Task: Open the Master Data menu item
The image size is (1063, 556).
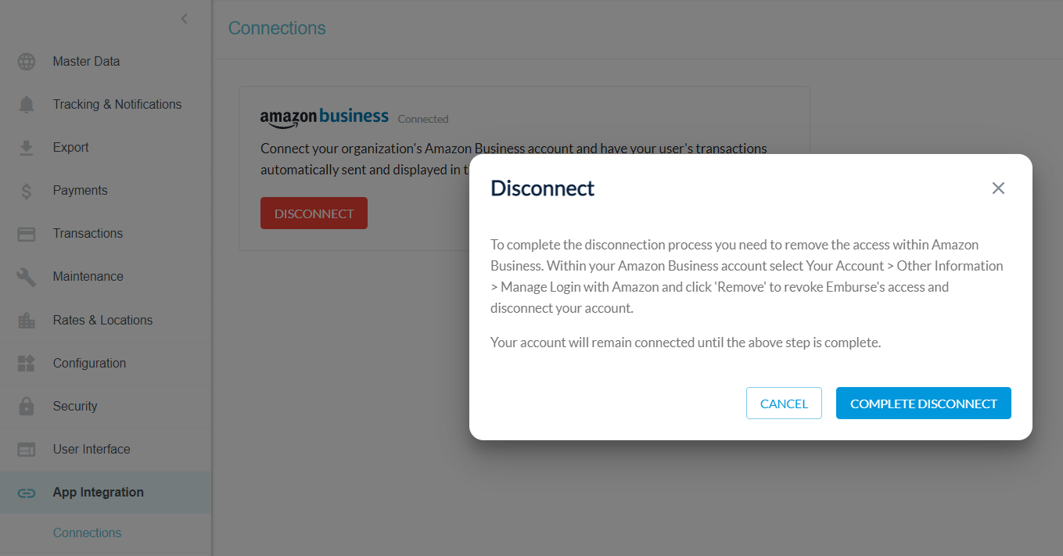Action: [86, 62]
